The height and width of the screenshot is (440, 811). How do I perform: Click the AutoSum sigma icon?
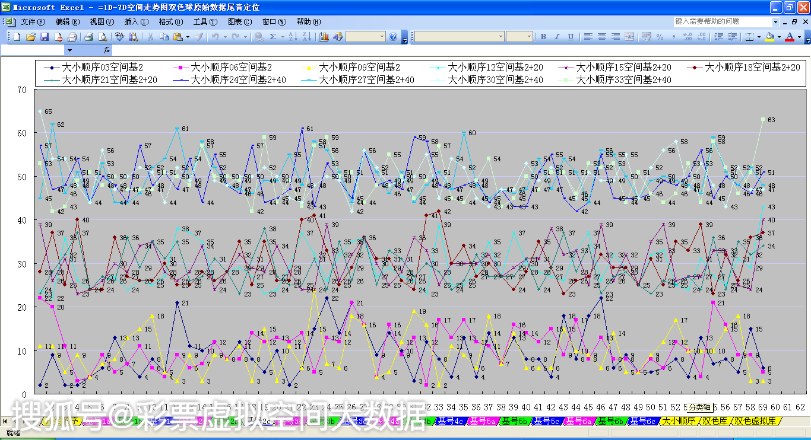click(273, 37)
